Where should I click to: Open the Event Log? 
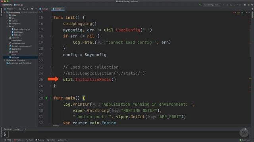pos(244,140)
